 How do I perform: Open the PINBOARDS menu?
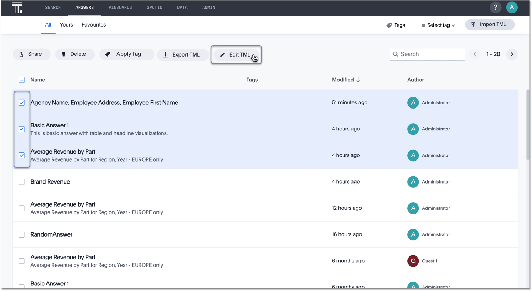pyautogui.click(x=120, y=7)
